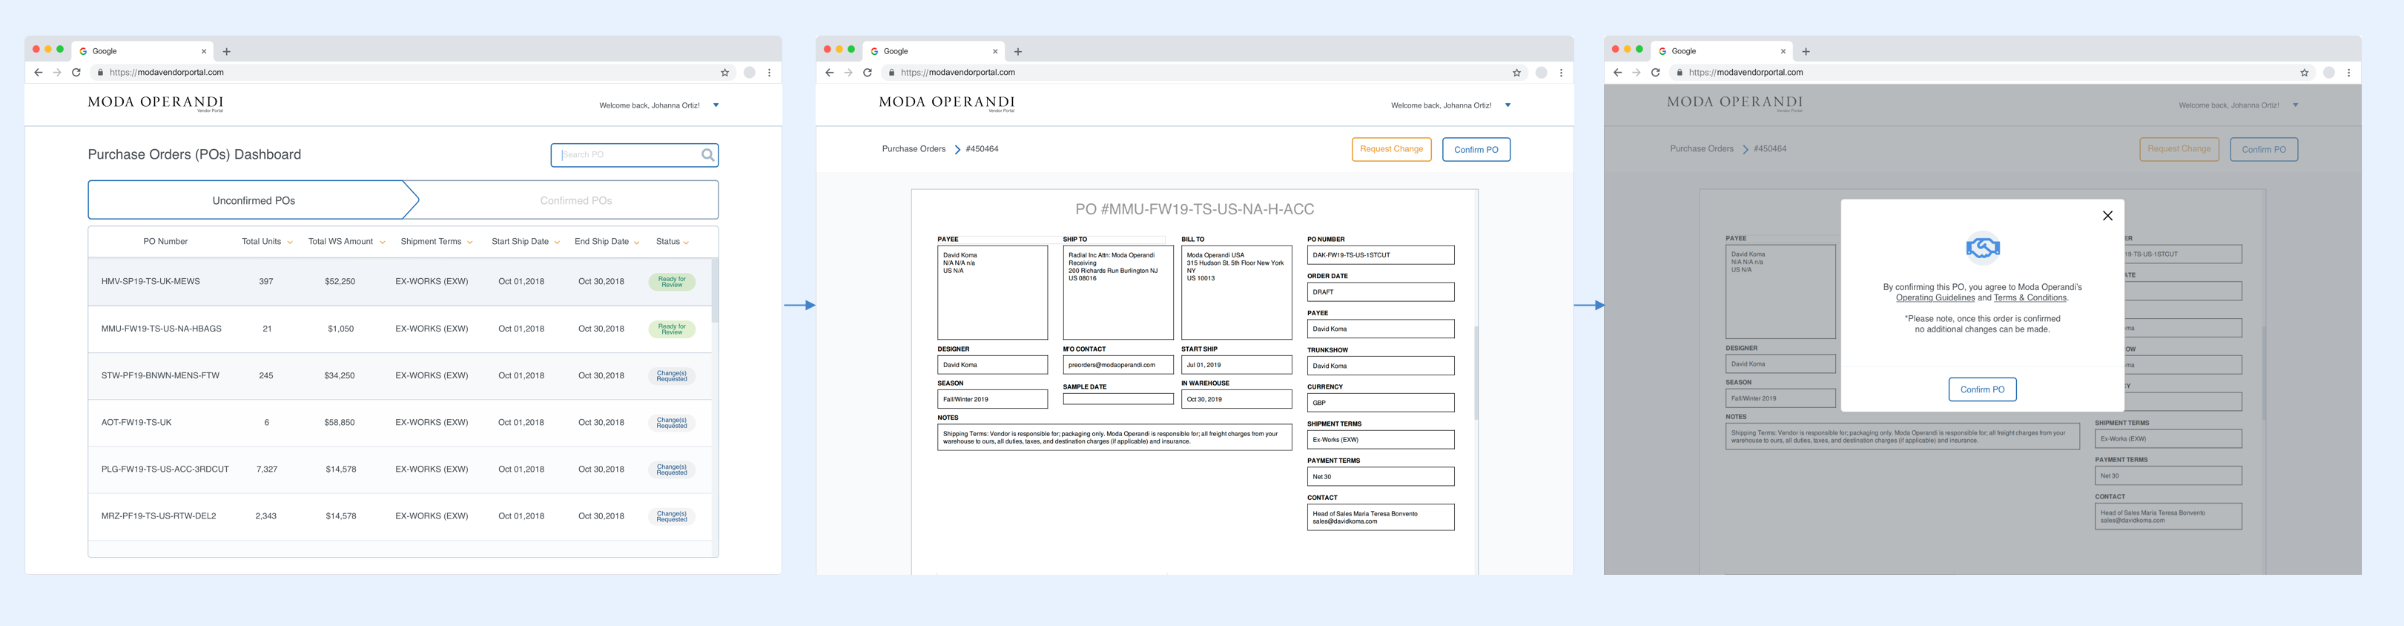2404x626 pixels.
Task: Open the three-dot browser menu in dashboard window
Action: (x=769, y=73)
